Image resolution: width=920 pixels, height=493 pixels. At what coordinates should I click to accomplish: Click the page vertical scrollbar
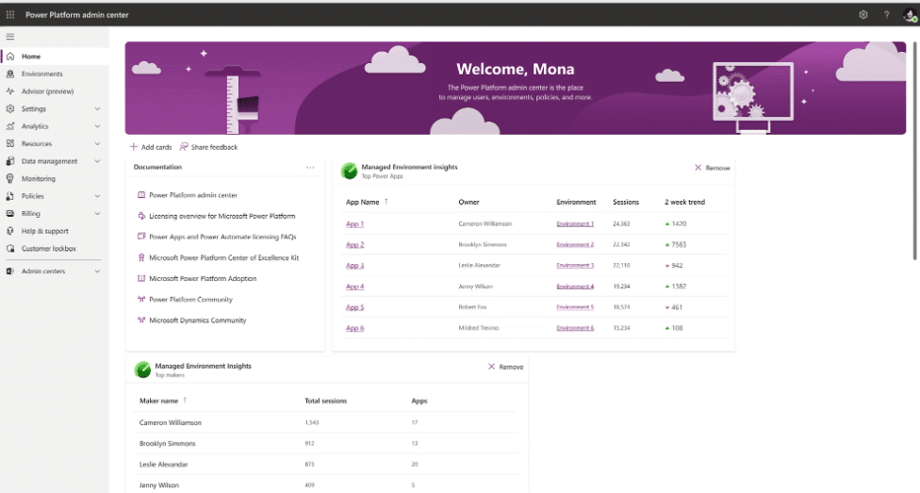[914, 151]
